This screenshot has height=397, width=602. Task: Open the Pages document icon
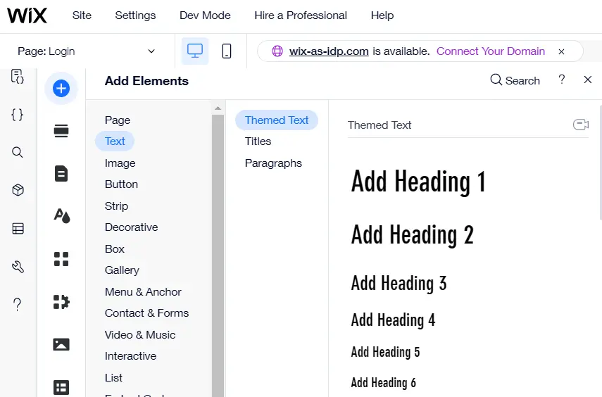coord(61,174)
